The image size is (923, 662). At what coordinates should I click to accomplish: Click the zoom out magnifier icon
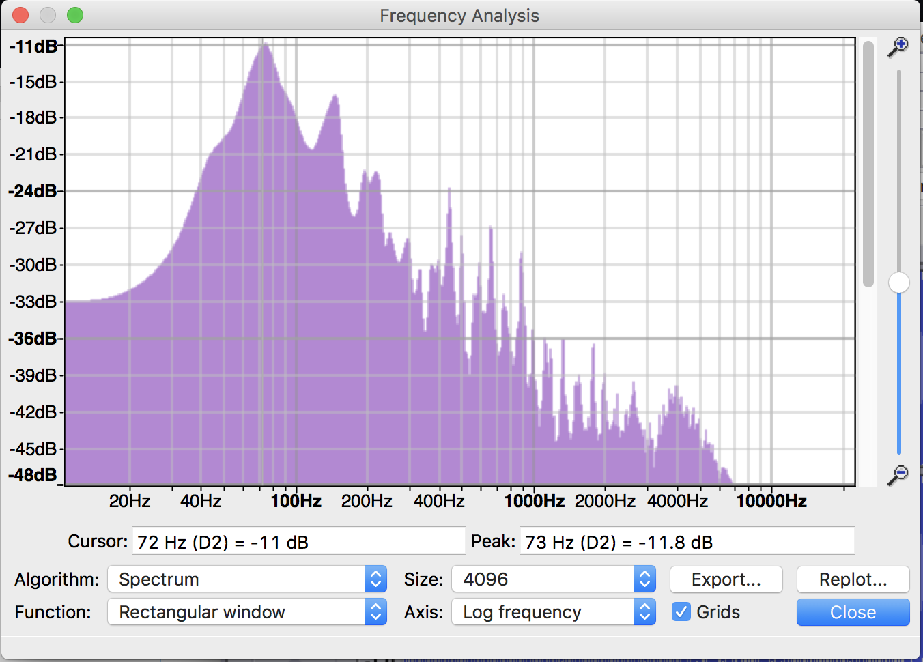click(898, 475)
